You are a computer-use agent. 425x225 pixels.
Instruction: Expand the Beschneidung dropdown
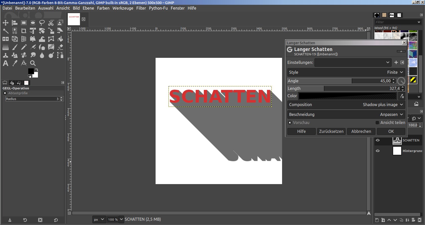(346, 114)
